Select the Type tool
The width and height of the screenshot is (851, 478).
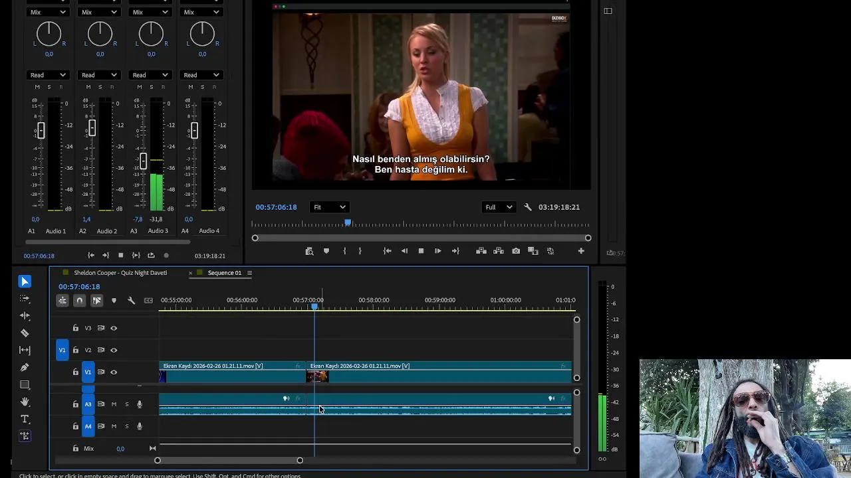[x=25, y=419]
